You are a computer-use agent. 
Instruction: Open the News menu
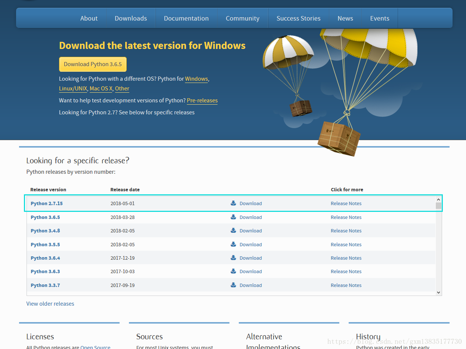pyautogui.click(x=345, y=18)
